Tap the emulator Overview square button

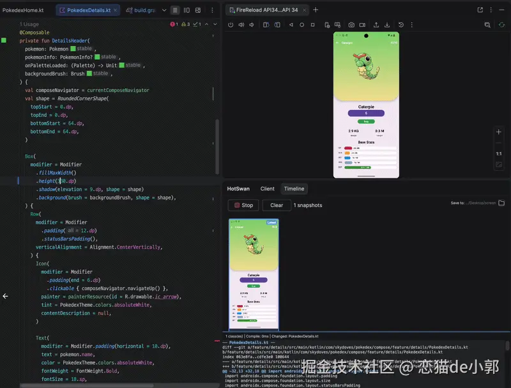point(312,25)
